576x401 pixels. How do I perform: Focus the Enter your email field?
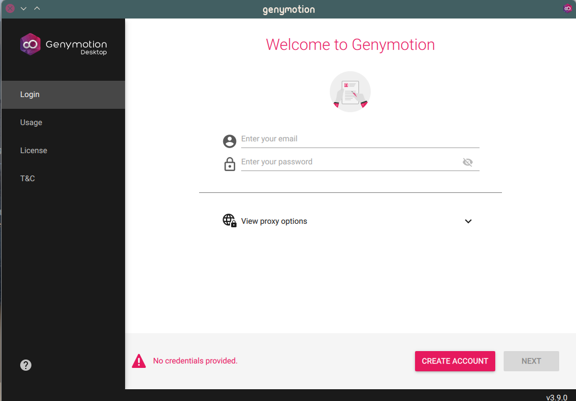coord(360,139)
